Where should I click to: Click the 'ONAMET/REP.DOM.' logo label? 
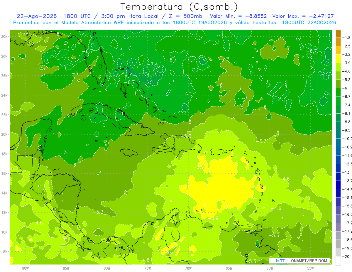310,261
